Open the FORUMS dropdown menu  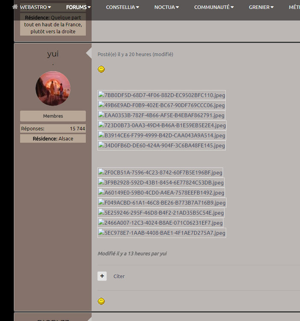click(x=78, y=7)
